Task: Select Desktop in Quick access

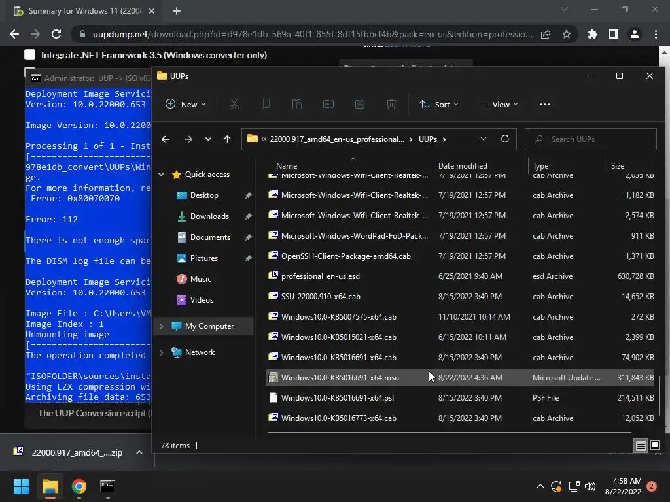Action: [x=204, y=195]
